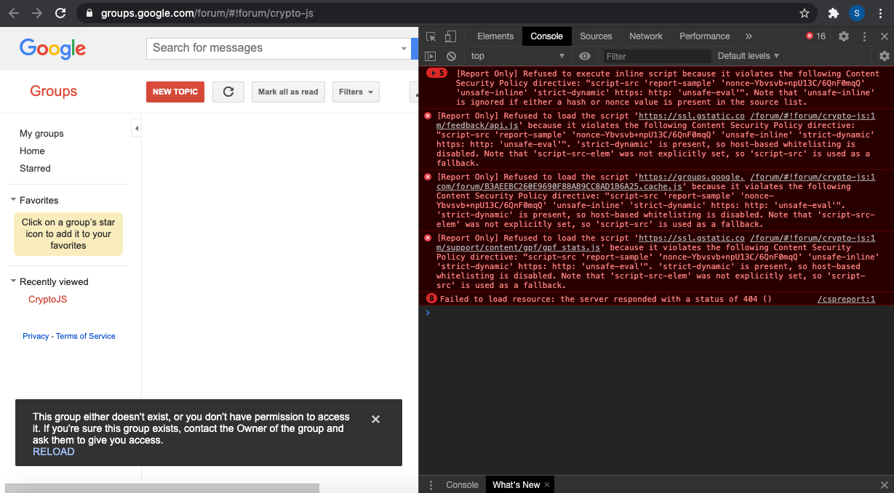The image size is (894, 493).
Task: Open the Privacy link
Action: [x=36, y=336]
